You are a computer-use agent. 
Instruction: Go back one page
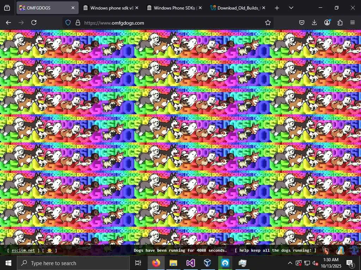8,22
